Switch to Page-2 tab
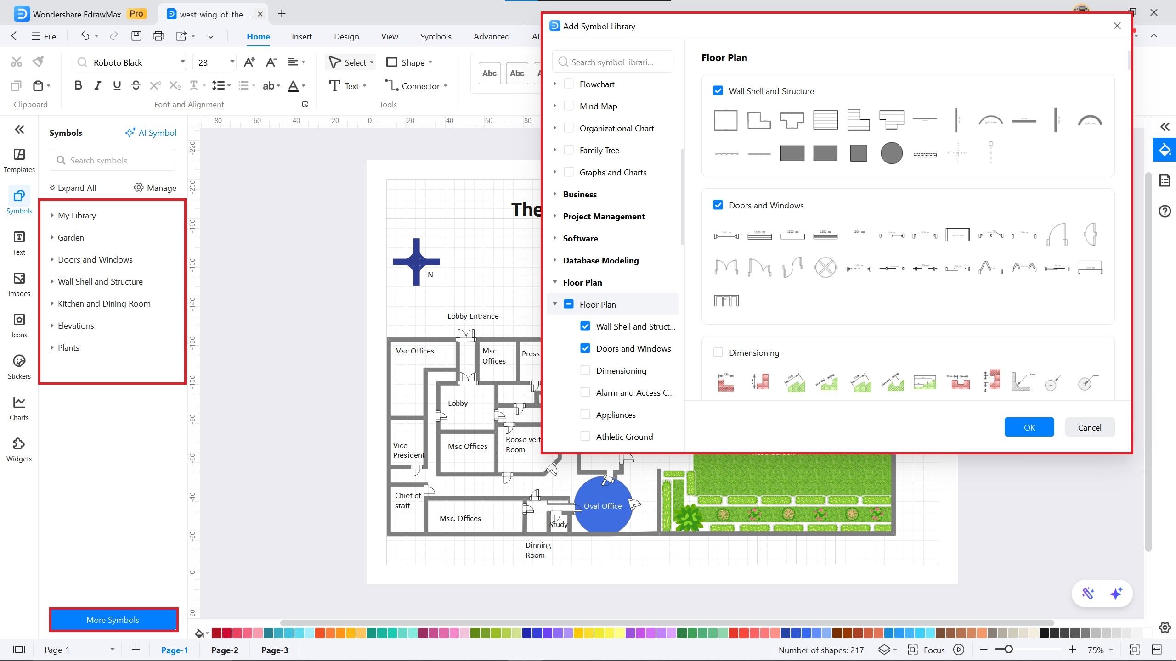 pos(225,650)
